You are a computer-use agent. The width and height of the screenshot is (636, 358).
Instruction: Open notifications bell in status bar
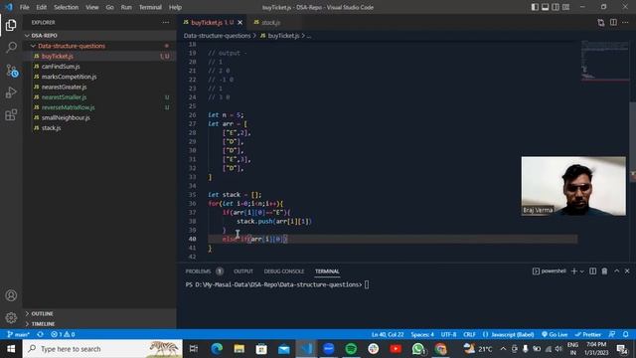(625, 334)
